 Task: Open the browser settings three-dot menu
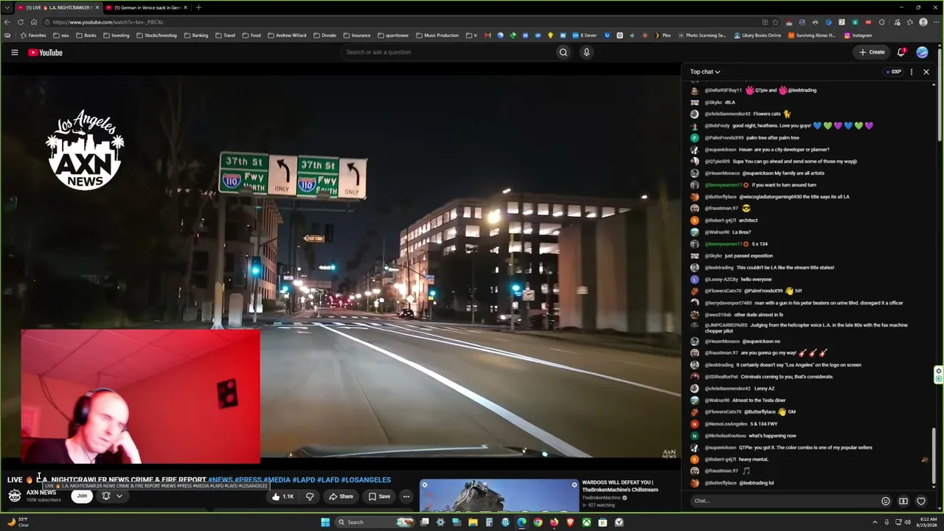pyautogui.click(x=935, y=22)
